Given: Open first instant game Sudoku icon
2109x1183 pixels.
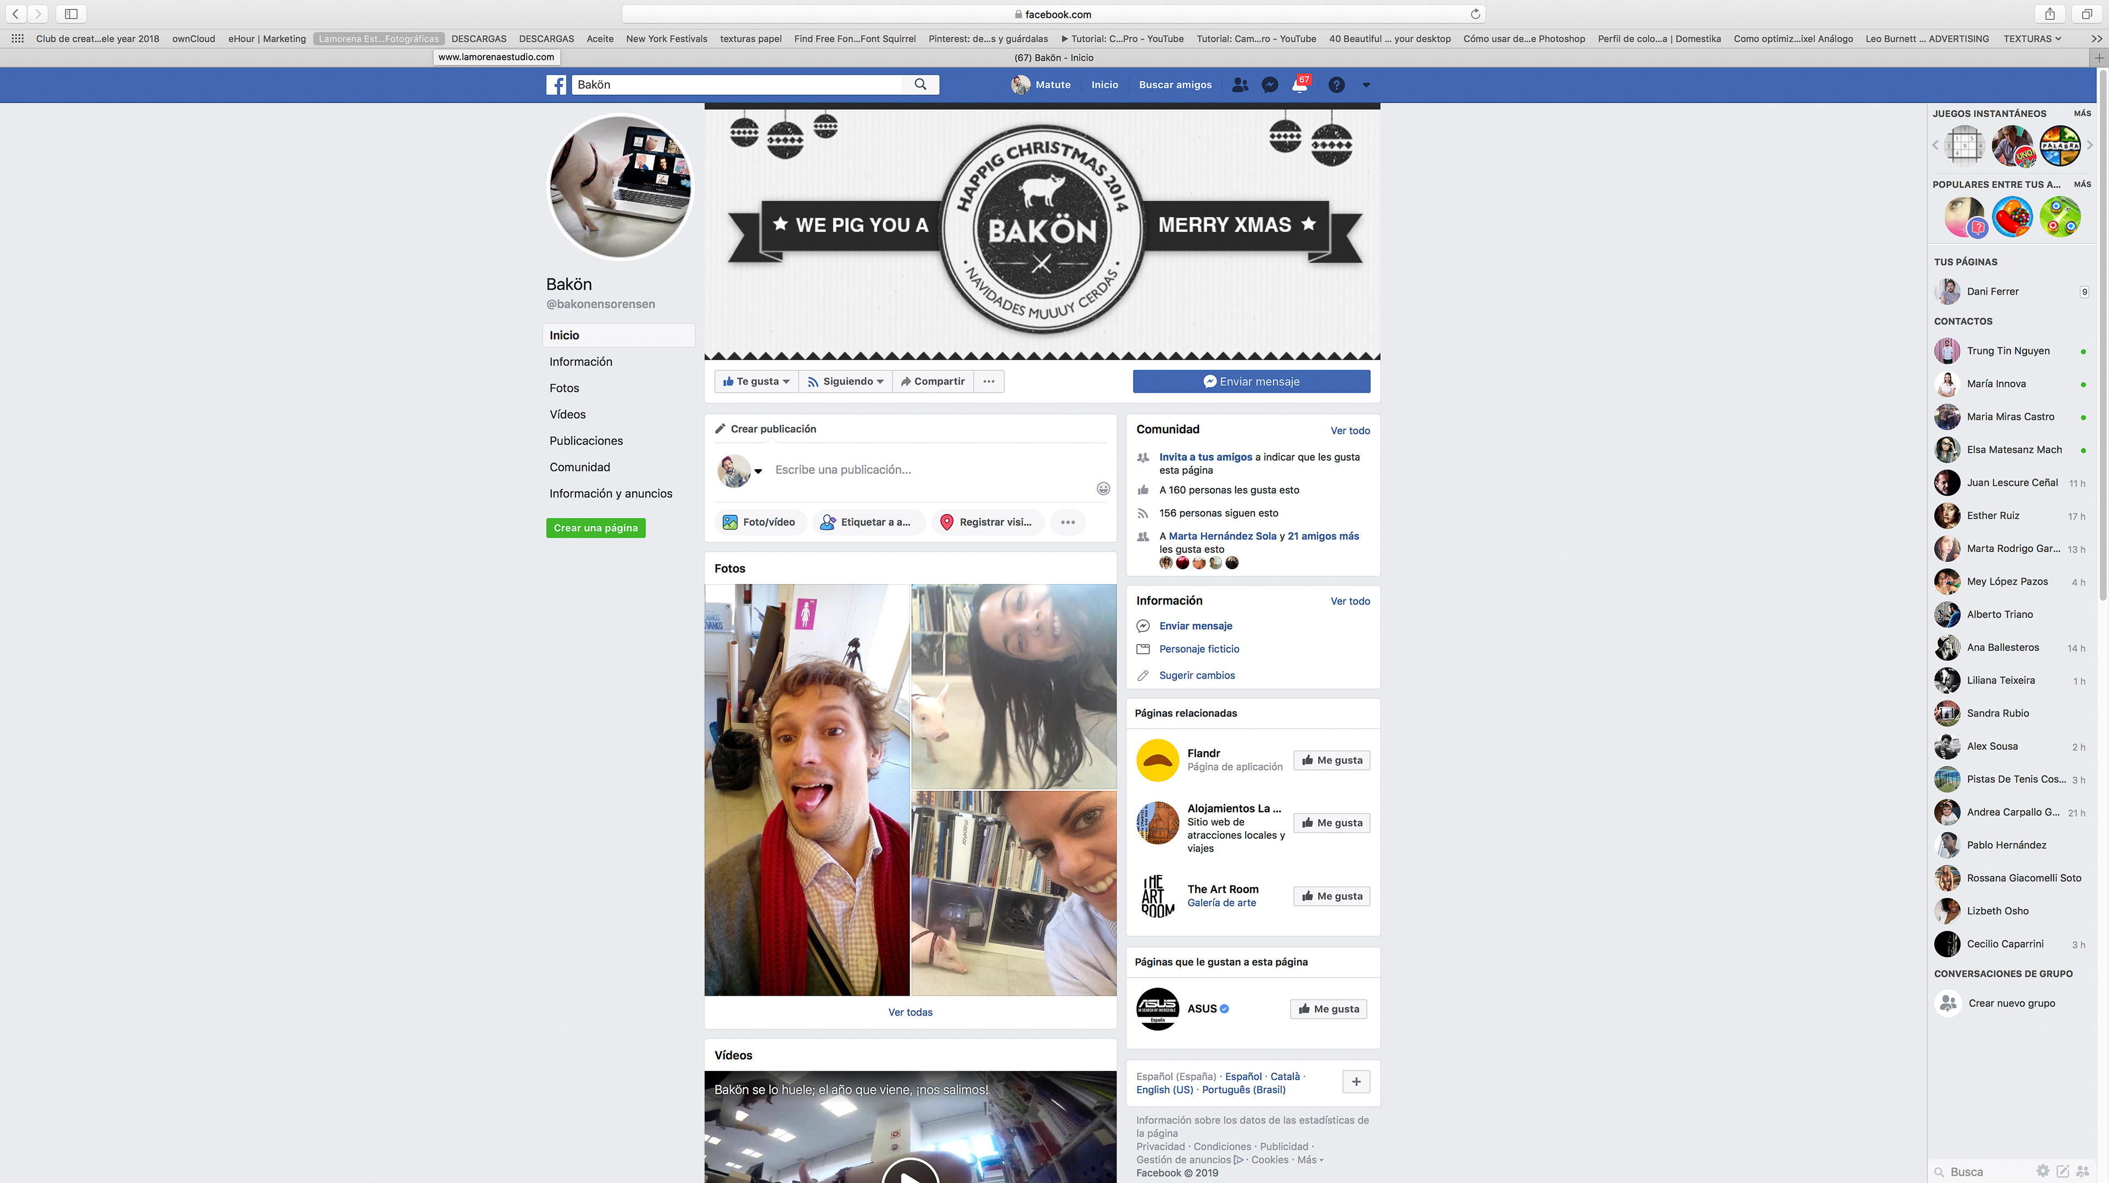Looking at the screenshot, I should pos(1964,145).
